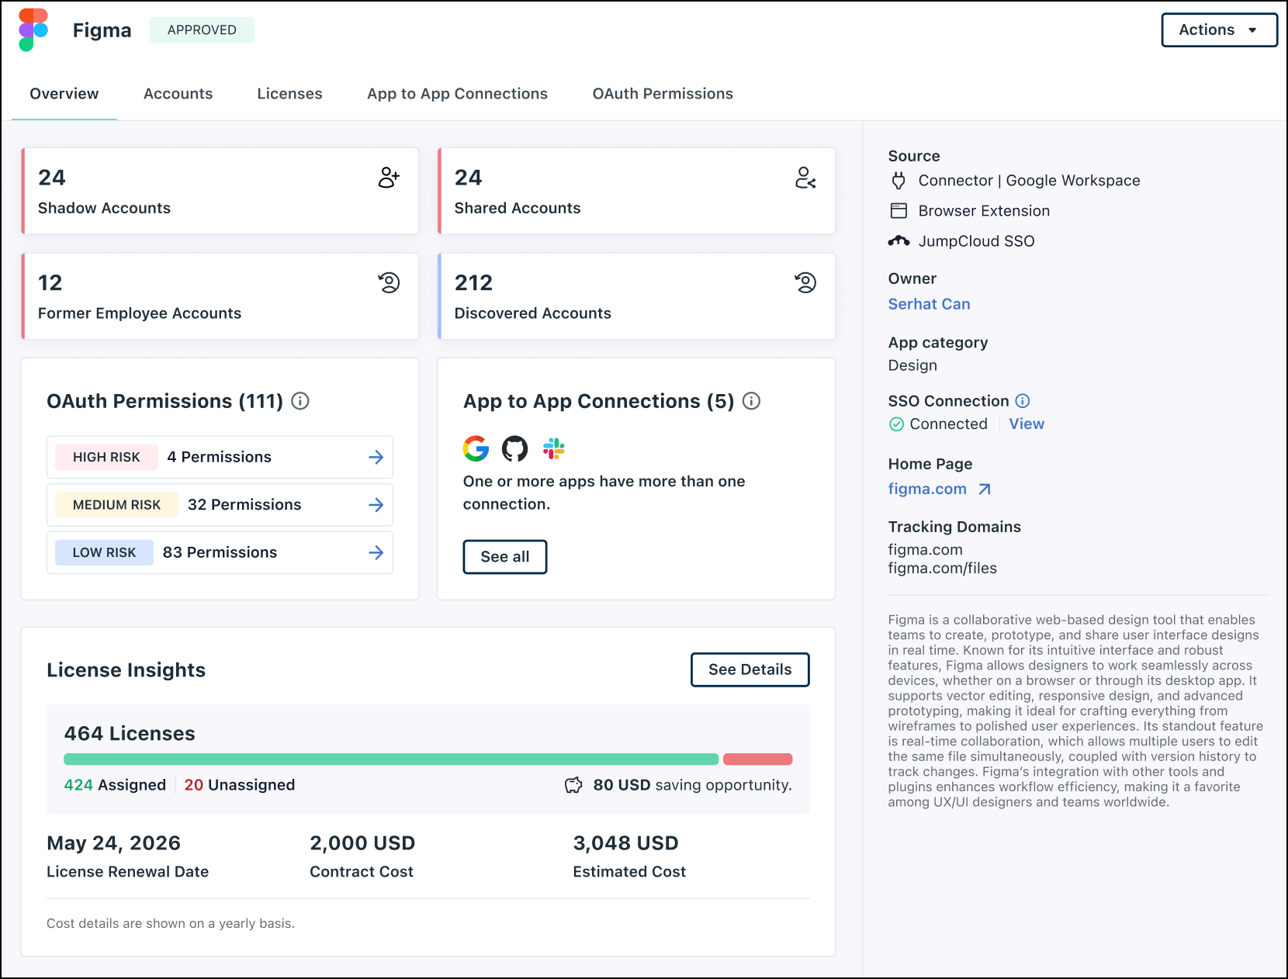Open owner Serhat Can's profile link
Screen dimensions: 1288x979
coord(929,304)
